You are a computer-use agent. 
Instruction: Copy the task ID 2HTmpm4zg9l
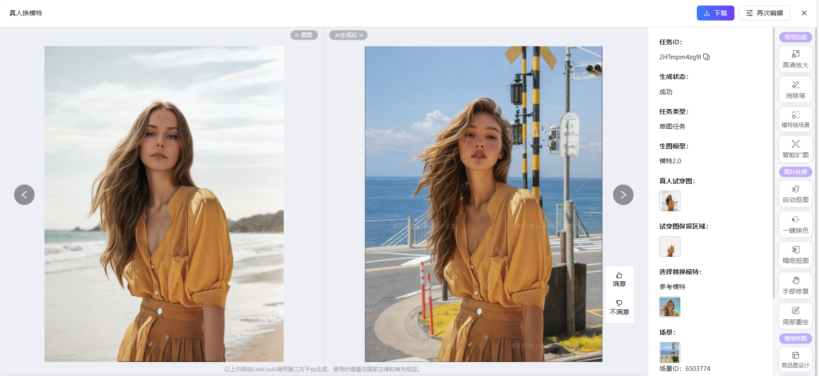707,57
